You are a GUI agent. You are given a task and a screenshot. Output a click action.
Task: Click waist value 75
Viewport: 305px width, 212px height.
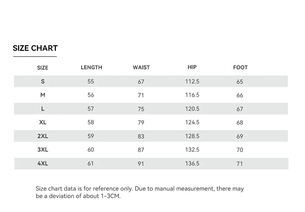(x=141, y=109)
